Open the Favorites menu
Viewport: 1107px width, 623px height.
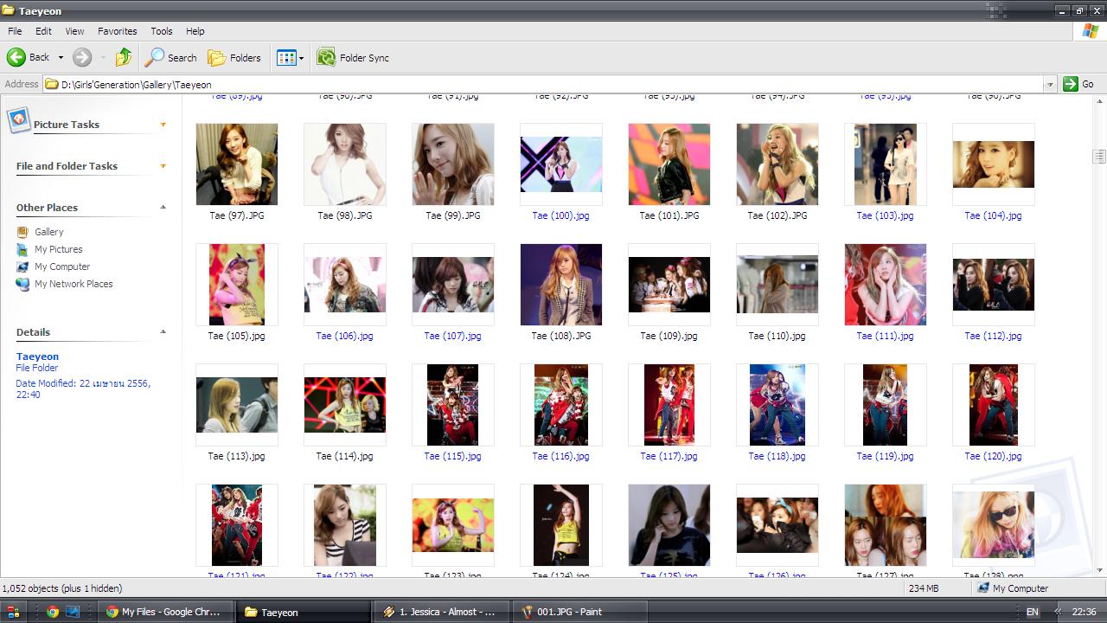[x=118, y=31]
